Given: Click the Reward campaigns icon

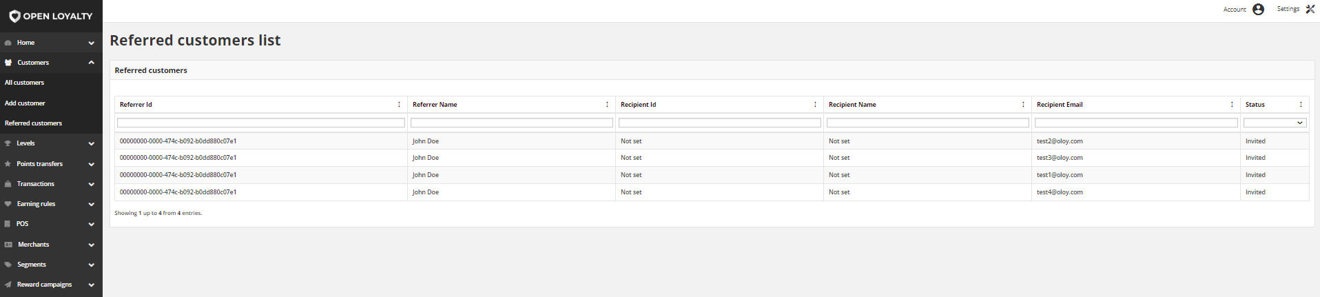Looking at the screenshot, I should [x=8, y=285].
